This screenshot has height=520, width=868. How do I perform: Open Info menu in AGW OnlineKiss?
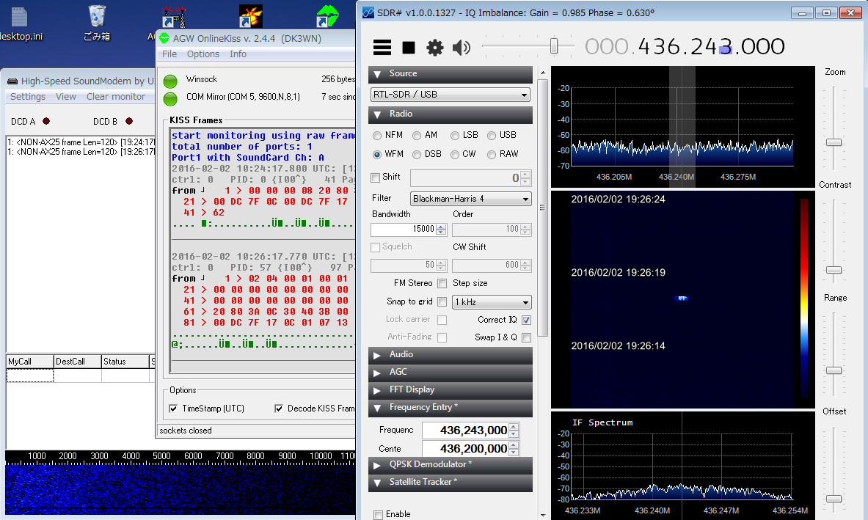pos(238,54)
